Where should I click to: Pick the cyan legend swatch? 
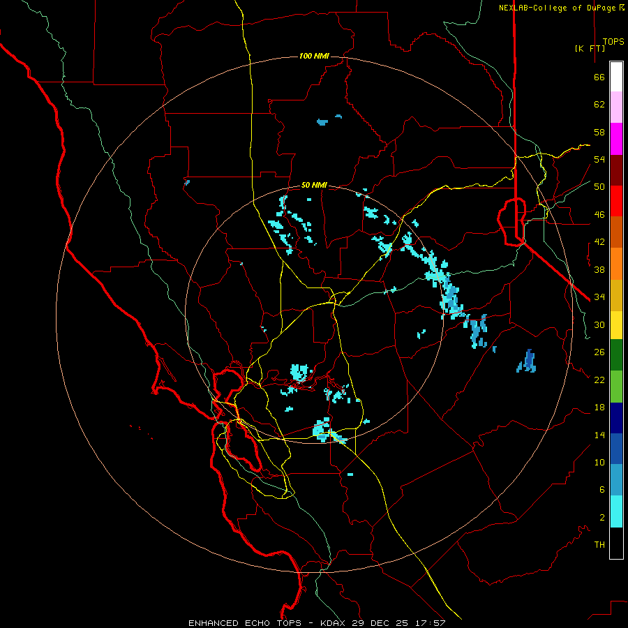[x=616, y=511]
